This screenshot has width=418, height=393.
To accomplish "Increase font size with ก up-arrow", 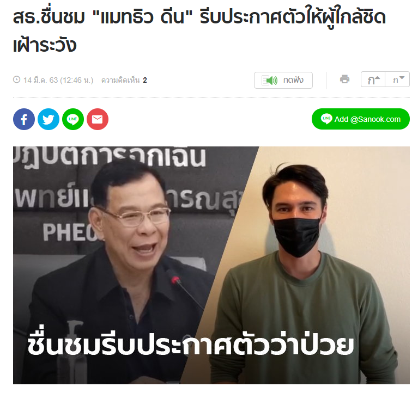I will pos(373,79).
